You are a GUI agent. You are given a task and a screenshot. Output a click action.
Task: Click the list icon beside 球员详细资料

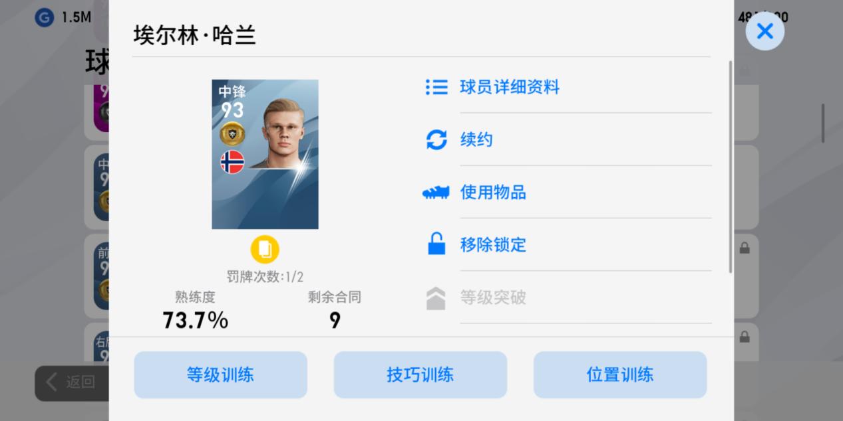tap(436, 87)
